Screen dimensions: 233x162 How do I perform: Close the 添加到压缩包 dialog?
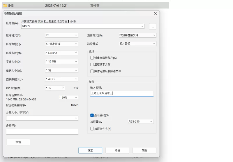(x=155, y=13)
